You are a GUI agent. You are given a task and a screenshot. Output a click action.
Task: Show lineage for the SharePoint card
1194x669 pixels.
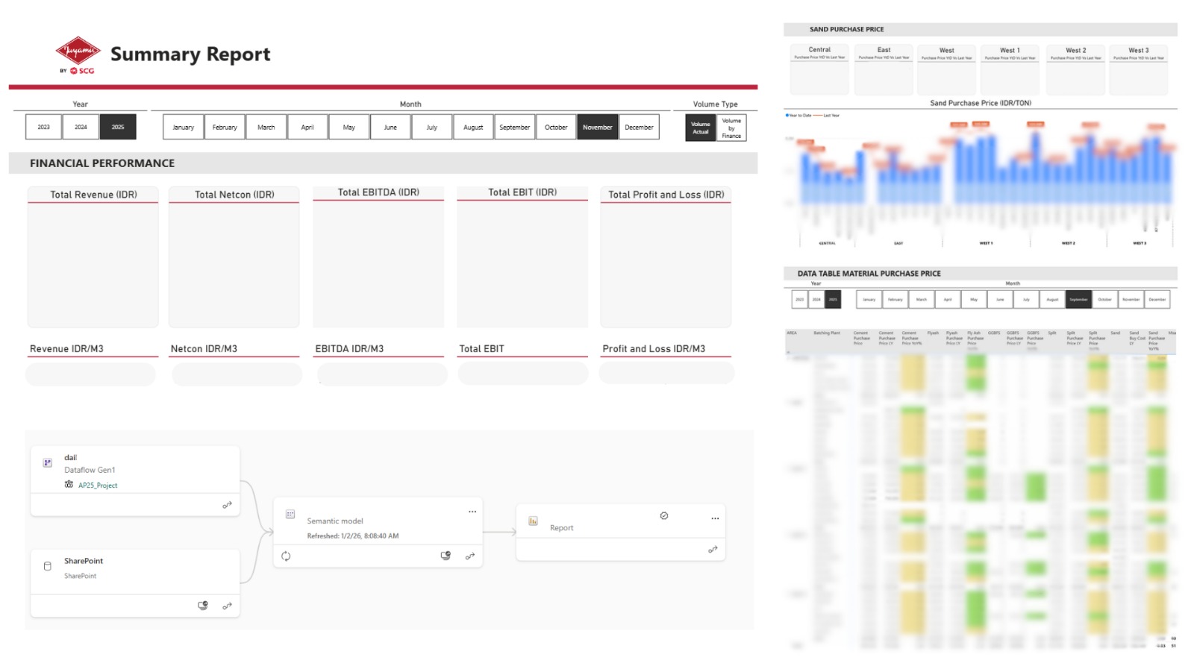click(x=227, y=606)
